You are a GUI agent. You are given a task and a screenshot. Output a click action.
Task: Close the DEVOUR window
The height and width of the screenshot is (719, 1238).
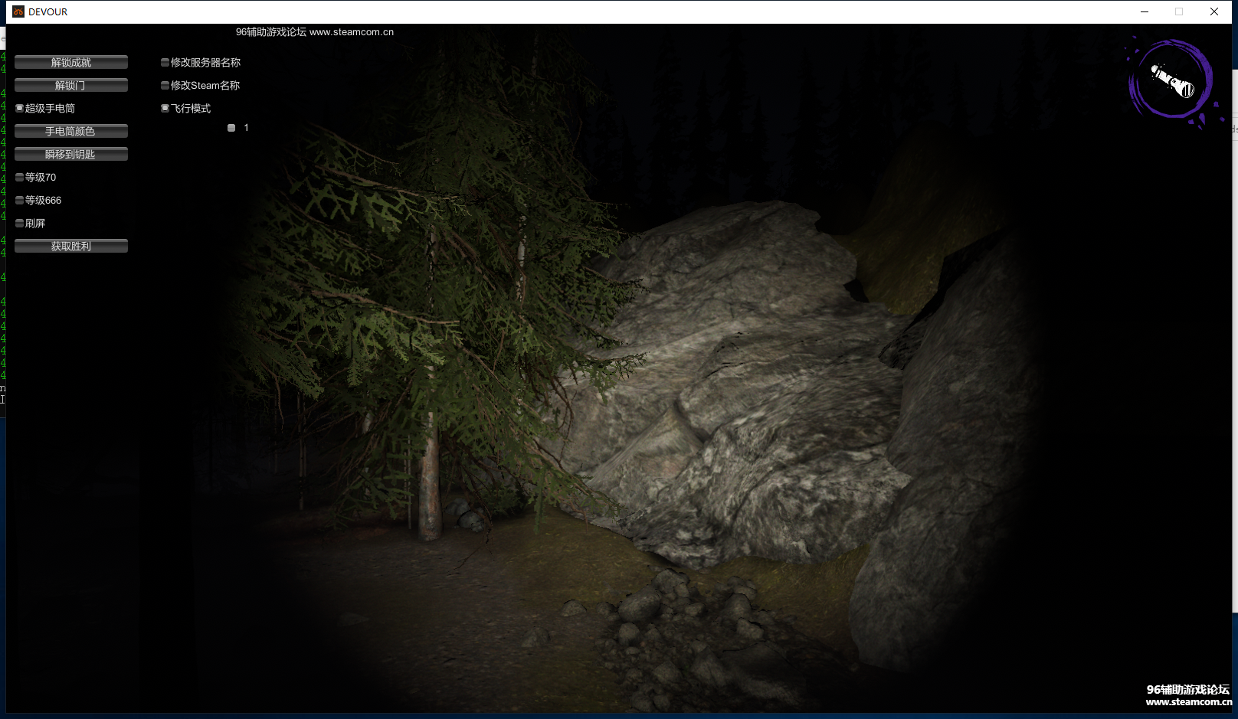[x=1214, y=11]
